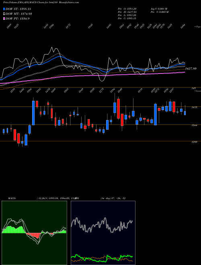
Task: Click the 'Pre O: 1381.20' open value
Action: click(x=127, y=9)
